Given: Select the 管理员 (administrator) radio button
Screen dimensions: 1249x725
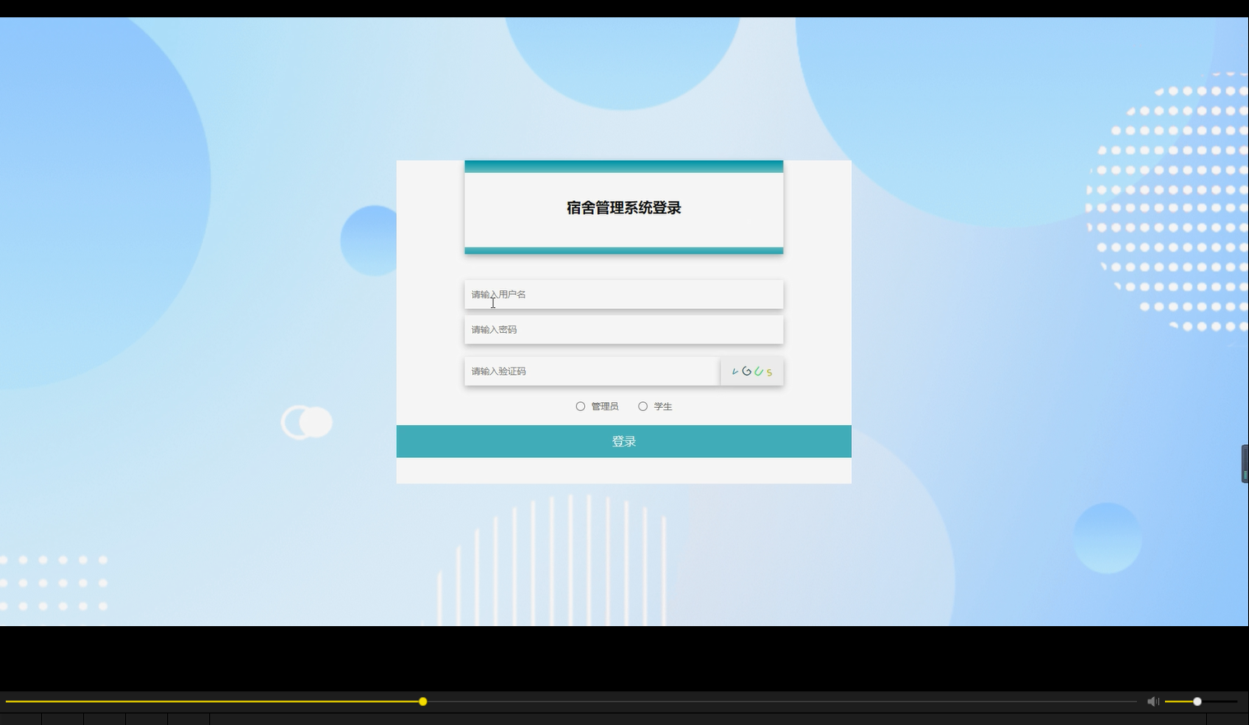Looking at the screenshot, I should (580, 406).
